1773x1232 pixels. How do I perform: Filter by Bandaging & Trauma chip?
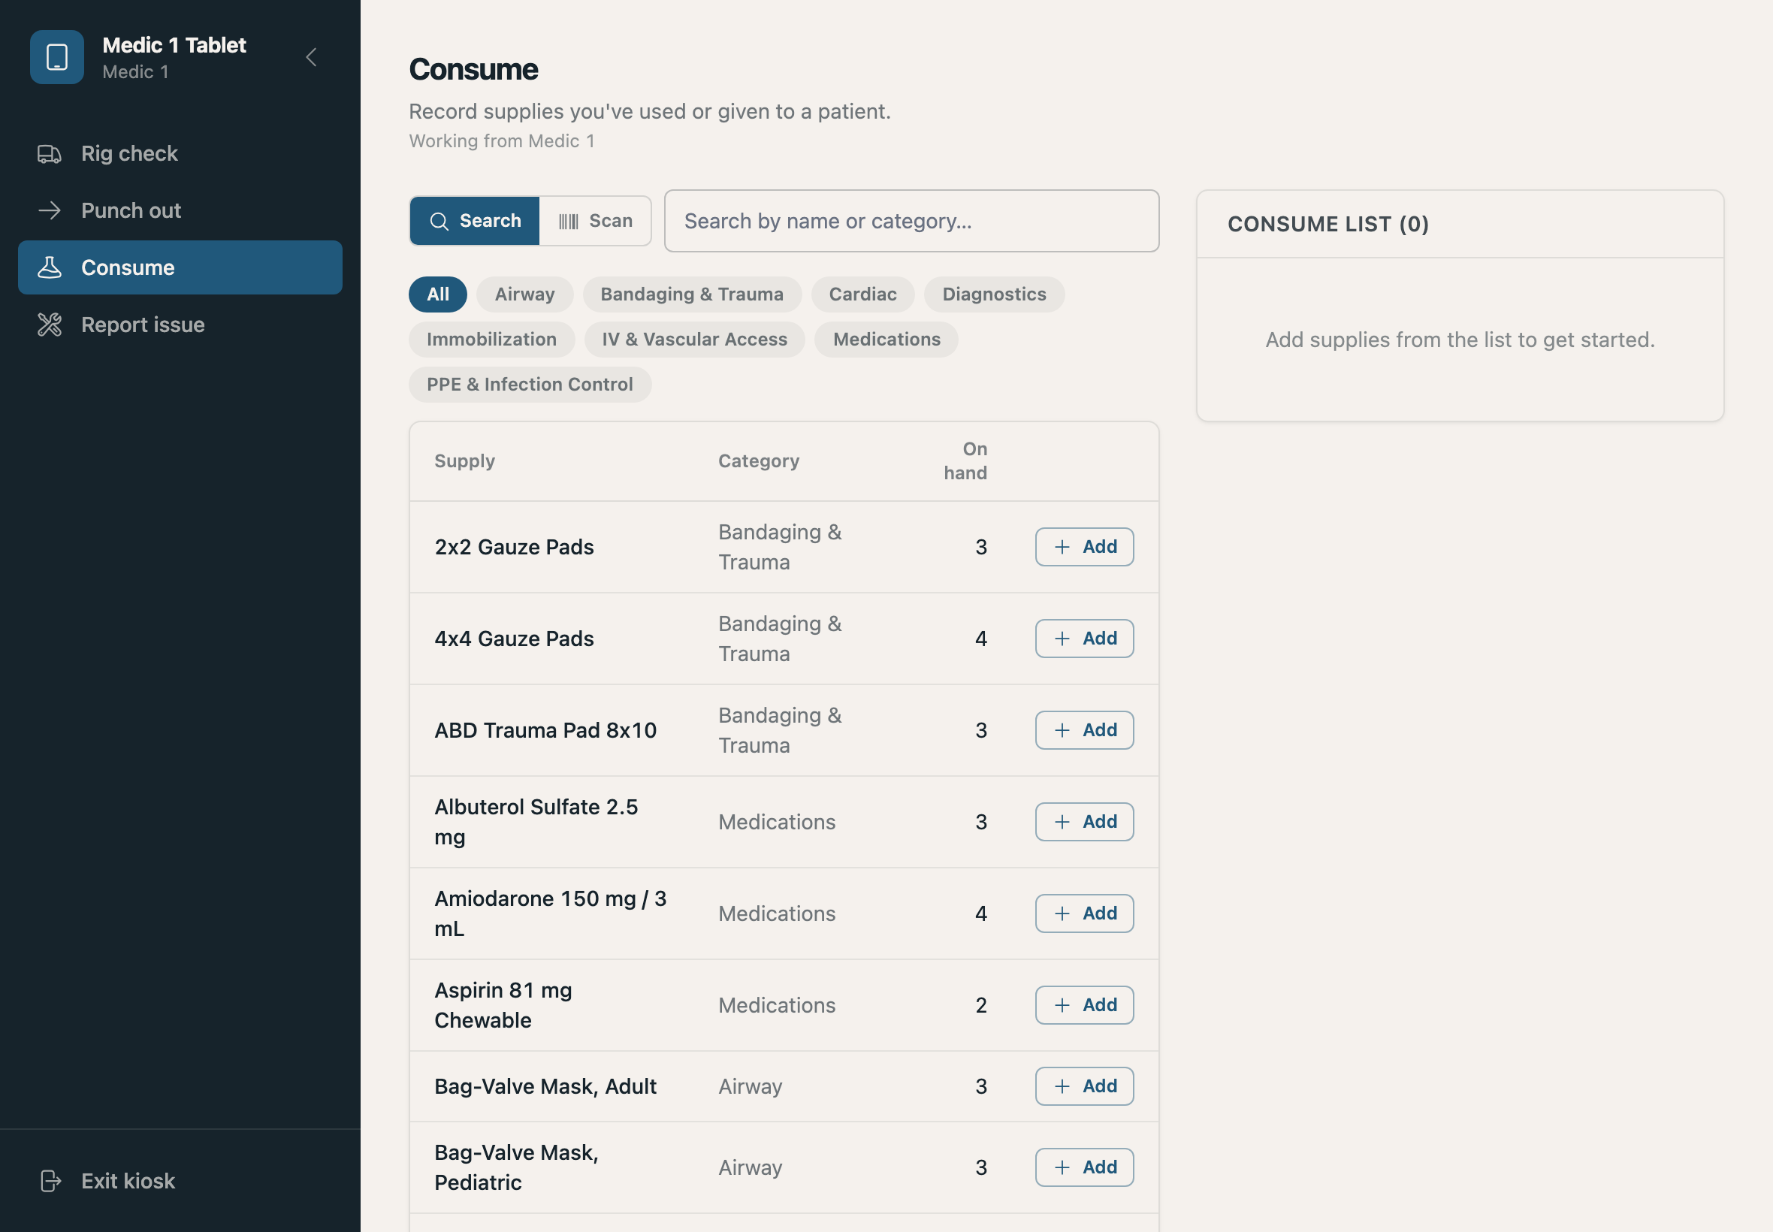tap(692, 294)
